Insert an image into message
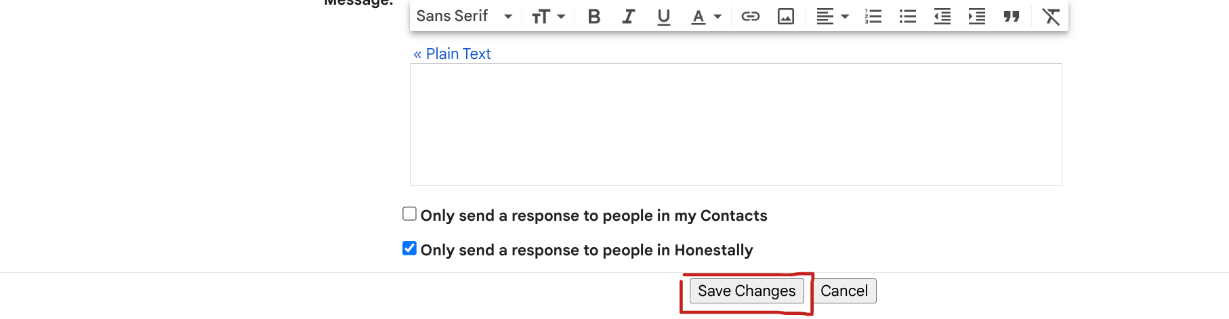Screen dimensions: 1229x319 pos(785,16)
